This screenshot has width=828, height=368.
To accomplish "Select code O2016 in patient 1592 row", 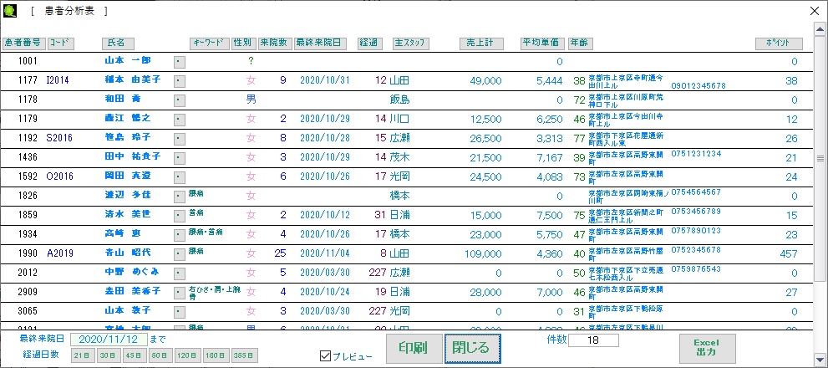I will click(x=59, y=176).
